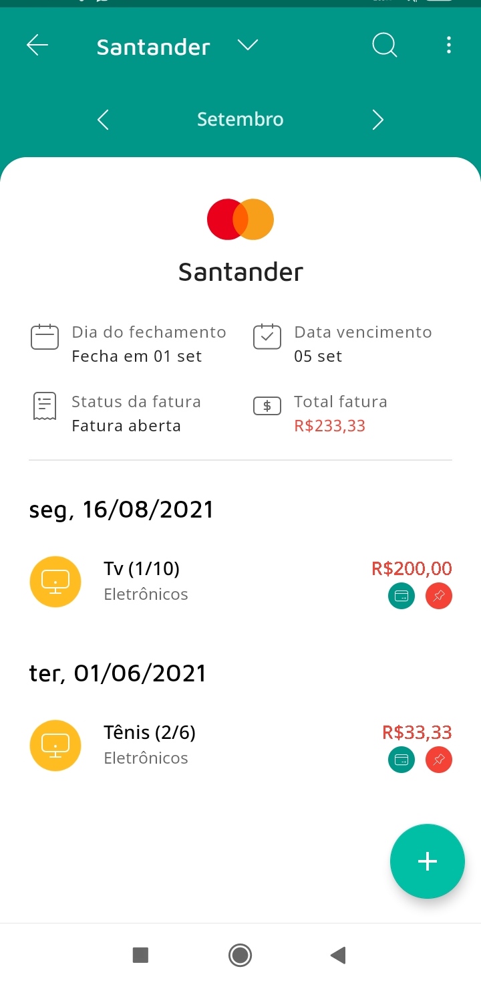Open the three-dot overflow menu
The width and height of the screenshot is (481, 987).
coord(448,45)
